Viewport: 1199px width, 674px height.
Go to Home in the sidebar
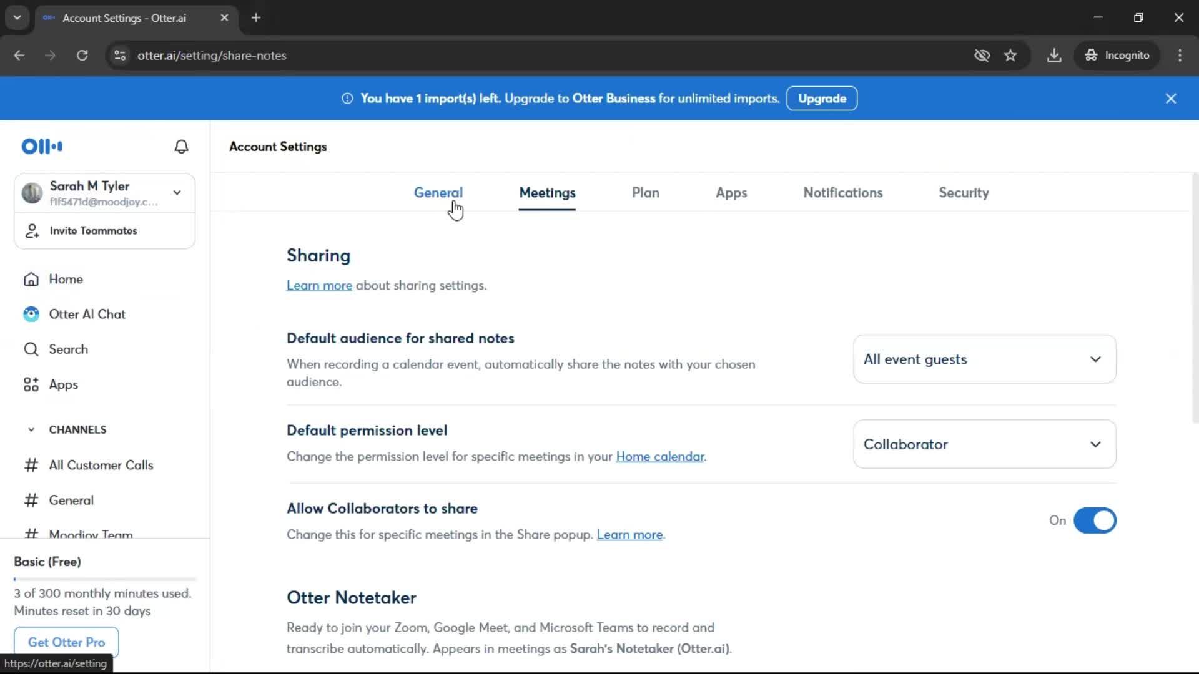66,279
